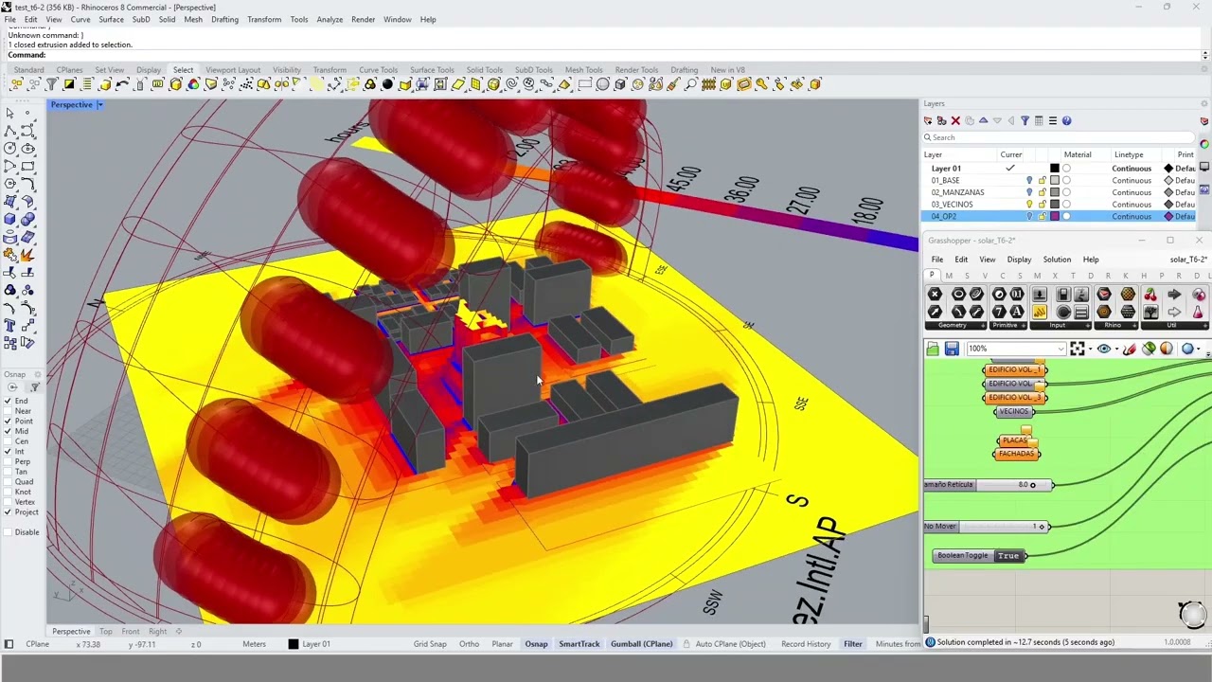Zoom extents in the Grasshopper canvas toolbar
This screenshot has height=682, width=1212.
[x=1078, y=349]
